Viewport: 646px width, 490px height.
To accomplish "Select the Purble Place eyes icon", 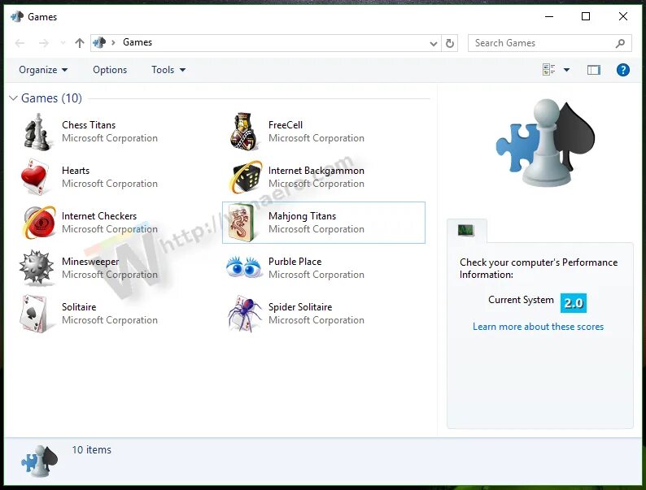I will [x=244, y=267].
